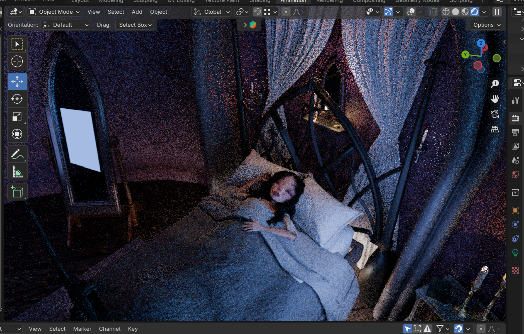Image resolution: width=524 pixels, height=334 pixels.
Task: Activate the 3D Cursor tool
Action: click(17, 61)
